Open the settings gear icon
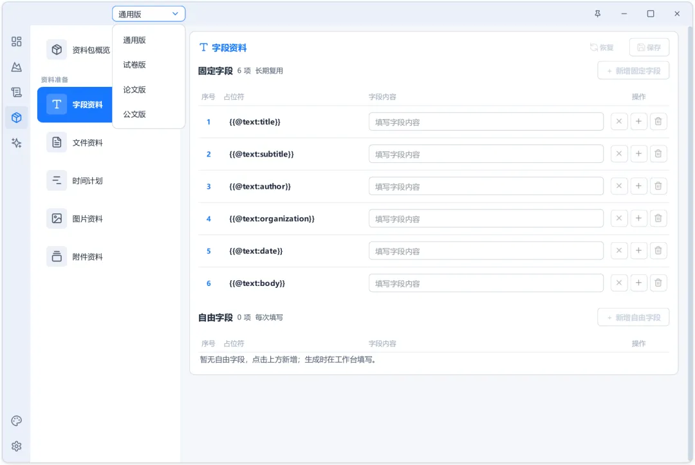Viewport: 695px width, 465px height. (x=16, y=446)
